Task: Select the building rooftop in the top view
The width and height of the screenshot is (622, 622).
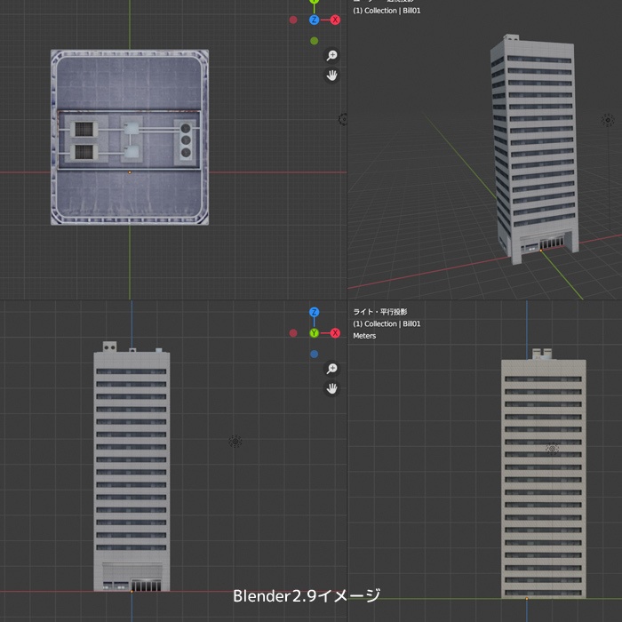Action: pos(130,137)
